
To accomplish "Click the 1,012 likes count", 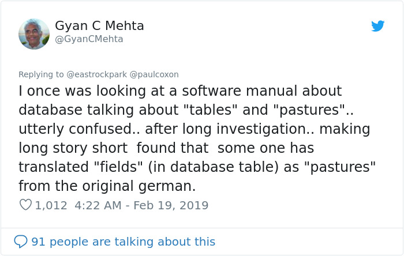I will click(x=51, y=205).
